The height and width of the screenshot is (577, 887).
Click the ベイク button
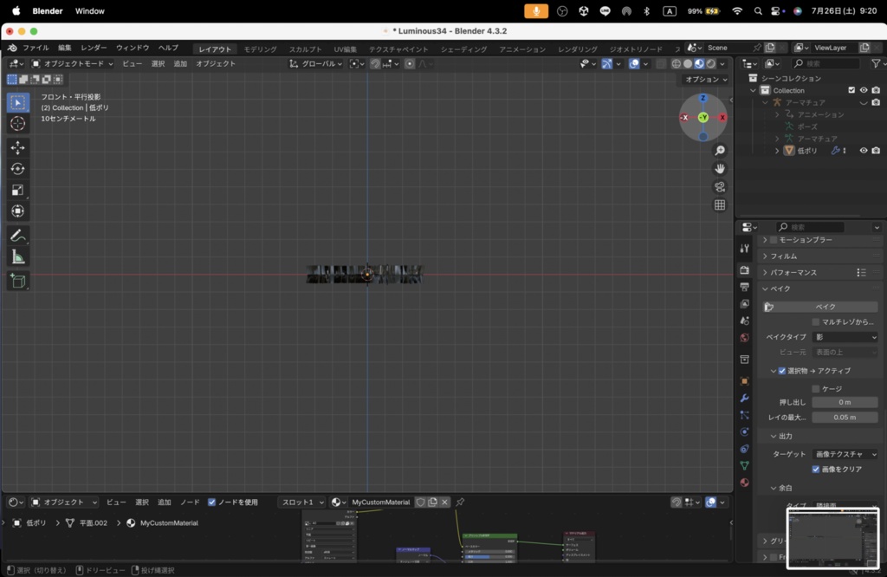pos(820,307)
